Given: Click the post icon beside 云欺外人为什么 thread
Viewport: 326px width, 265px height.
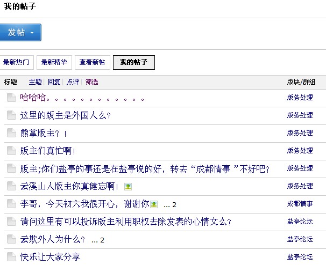Looking at the screenshot, I should coord(11,239).
